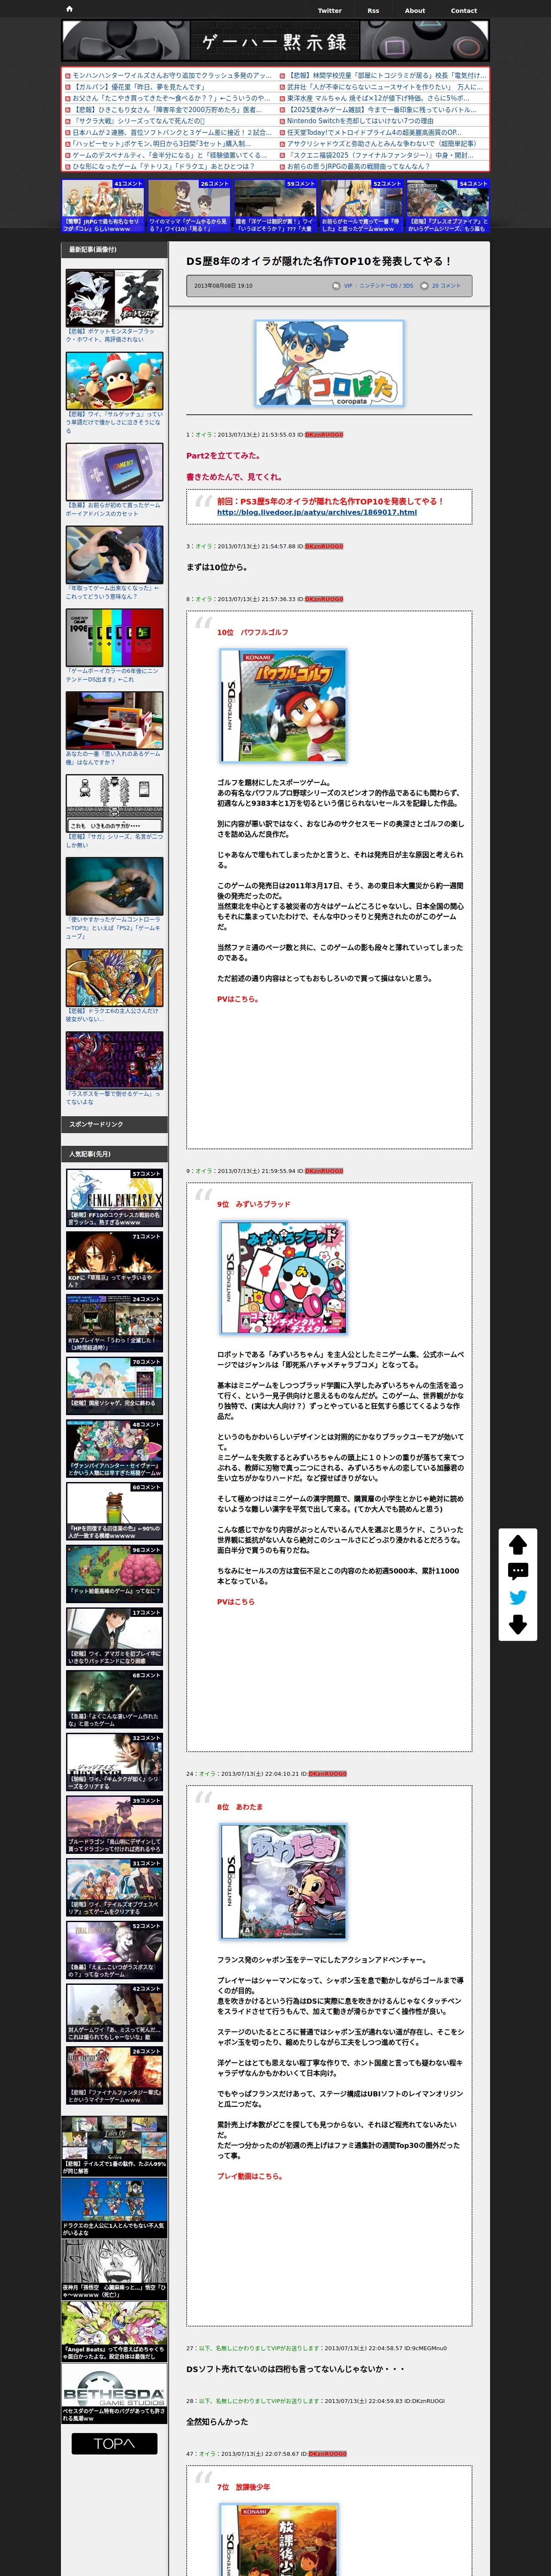Click the 9位 みずいろブラッド heading

point(254,1204)
